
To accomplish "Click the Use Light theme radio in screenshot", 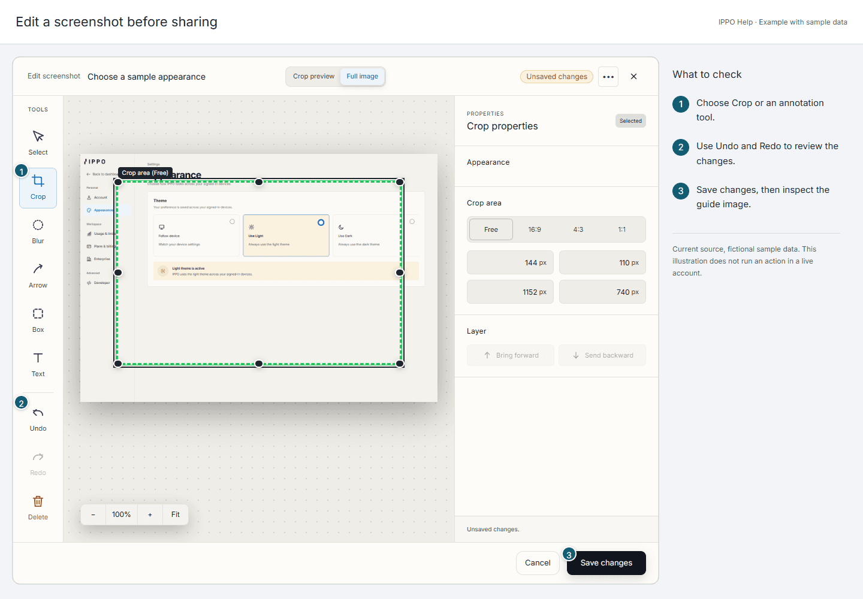I will click(x=321, y=222).
